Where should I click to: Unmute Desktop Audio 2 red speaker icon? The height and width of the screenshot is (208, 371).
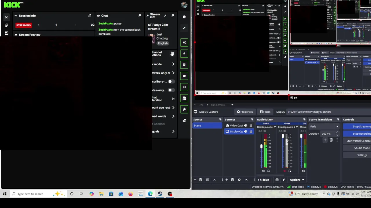click(285, 171)
